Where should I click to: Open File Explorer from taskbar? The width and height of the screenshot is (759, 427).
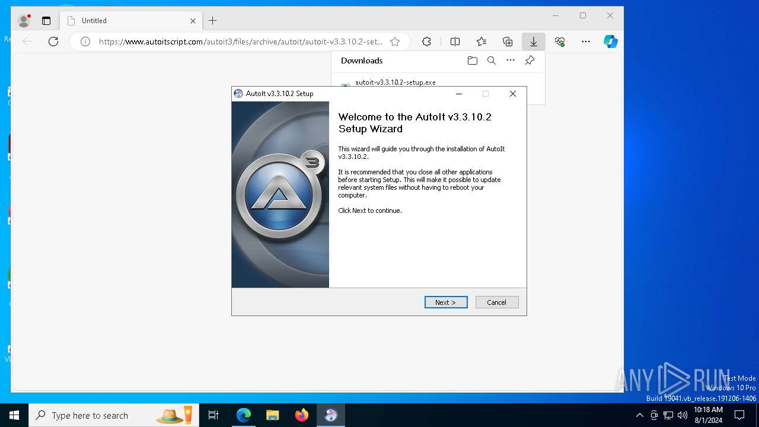(273, 415)
